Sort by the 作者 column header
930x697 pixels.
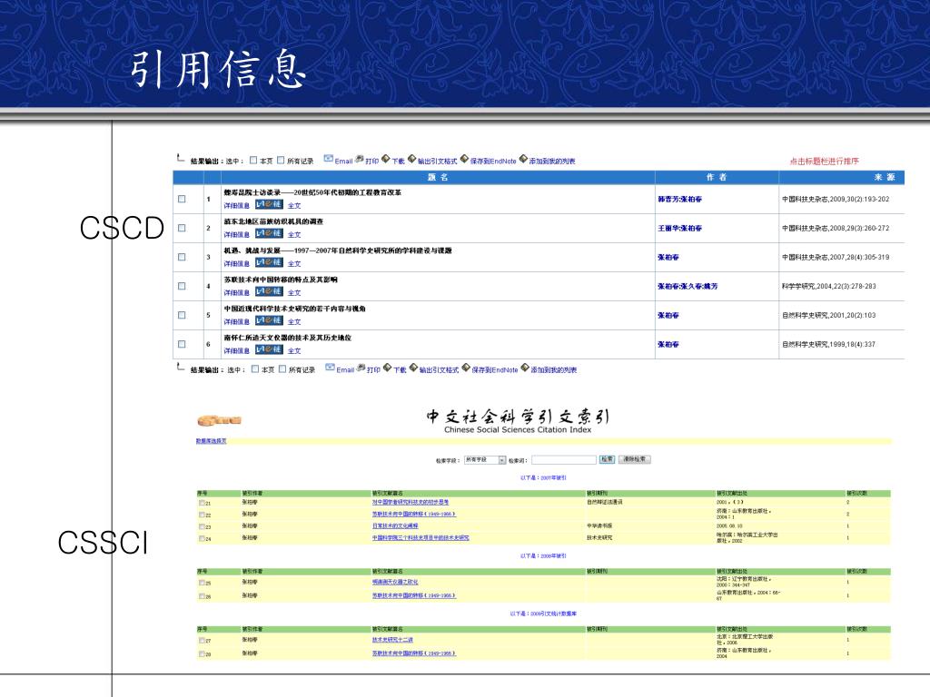(716, 177)
